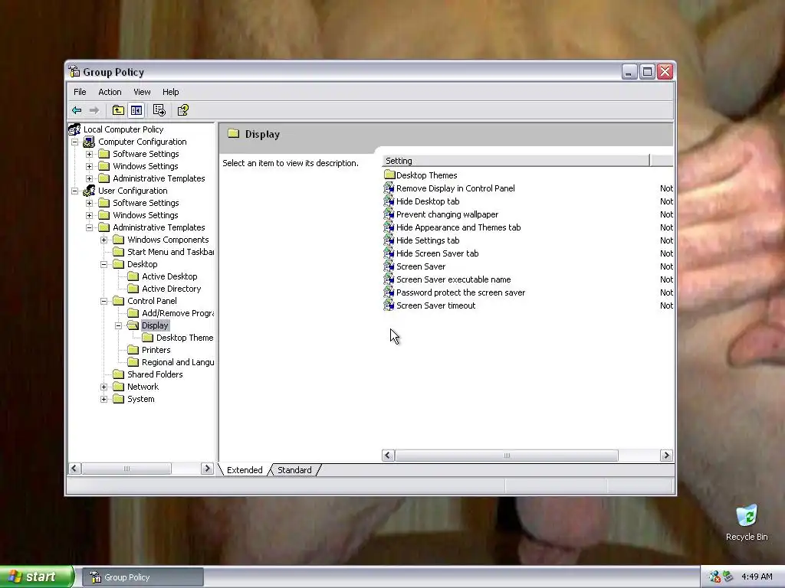Collapse the User Configuration node
Viewport: 785px width, 588px height.
[74, 191]
